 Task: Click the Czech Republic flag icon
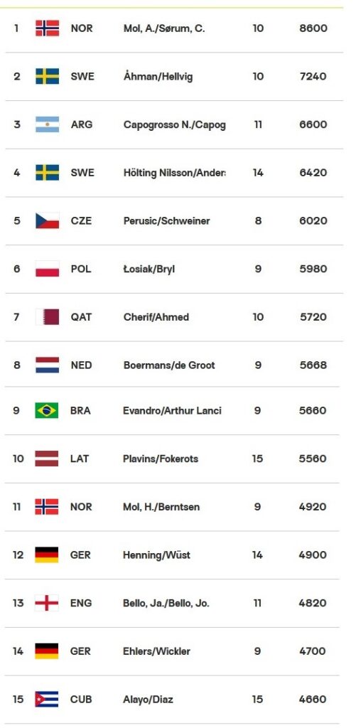[x=48, y=220]
